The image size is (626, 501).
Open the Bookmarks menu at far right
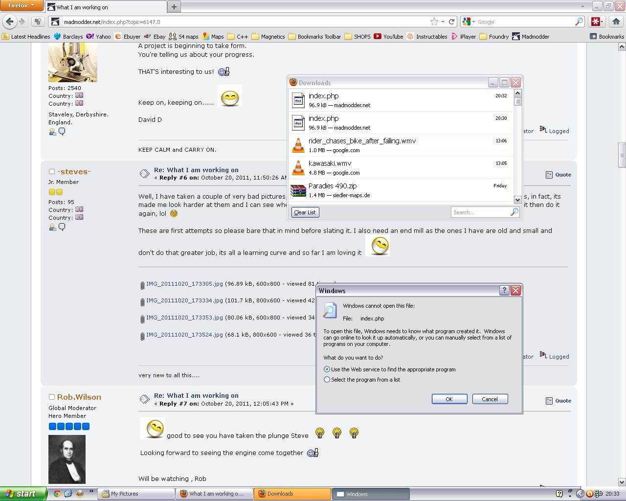pos(607,36)
